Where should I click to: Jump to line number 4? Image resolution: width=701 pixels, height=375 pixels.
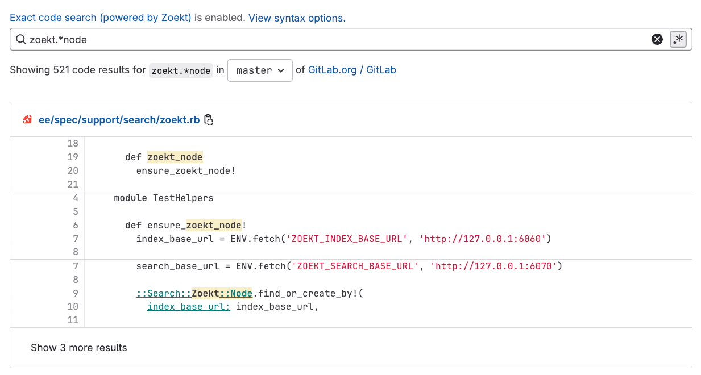[75, 198]
